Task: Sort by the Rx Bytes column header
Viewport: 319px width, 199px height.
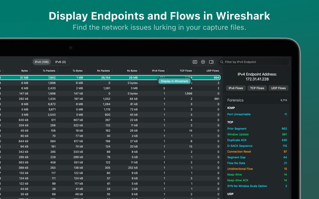Action: click(x=132, y=71)
